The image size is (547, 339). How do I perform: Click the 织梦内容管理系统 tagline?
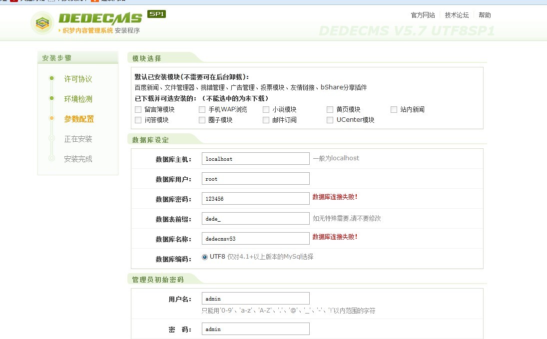pyautogui.click(x=88, y=30)
